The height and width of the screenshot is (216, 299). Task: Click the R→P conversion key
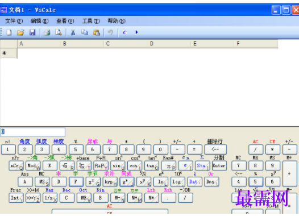[x=101, y=165]
